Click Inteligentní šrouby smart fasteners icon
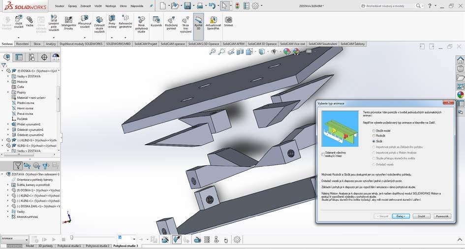The width and height of the screenshot is (465, 249). 69,23
